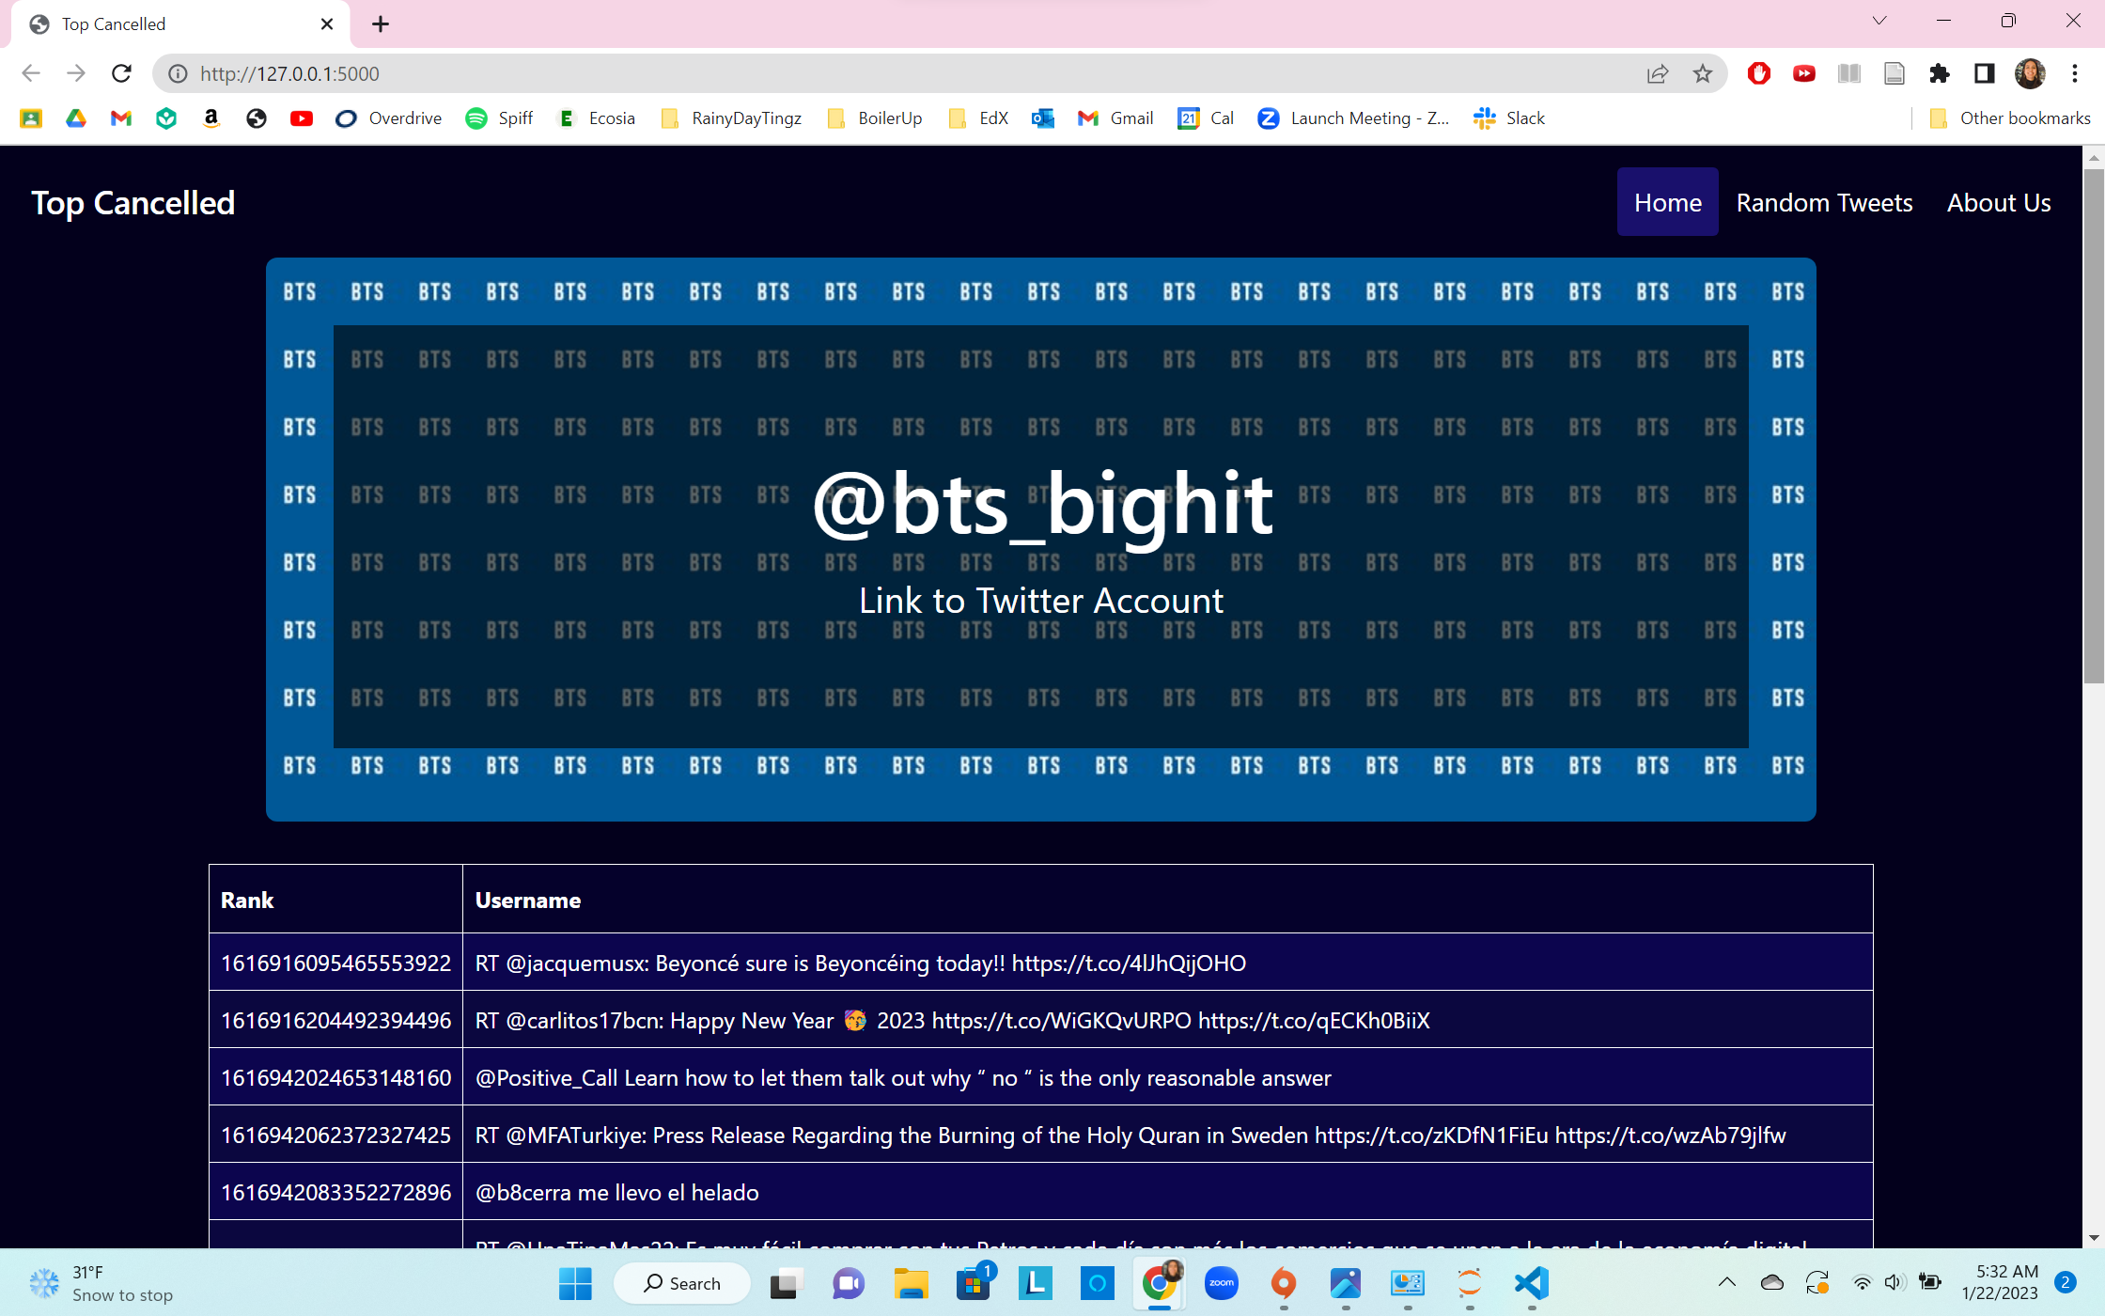Open the Other bookmarks folder

tap(2010, 118)
